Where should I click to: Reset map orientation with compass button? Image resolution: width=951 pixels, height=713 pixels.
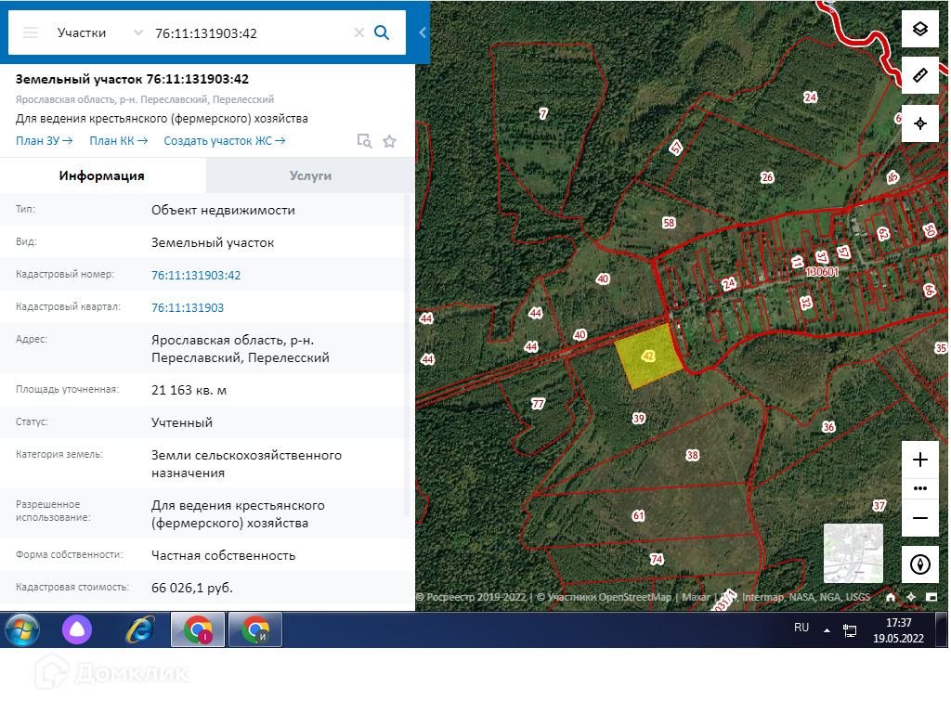point(920,564)
